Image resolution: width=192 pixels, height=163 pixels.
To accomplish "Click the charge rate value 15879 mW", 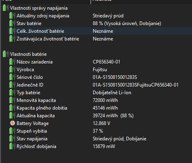I will (104, 146).
